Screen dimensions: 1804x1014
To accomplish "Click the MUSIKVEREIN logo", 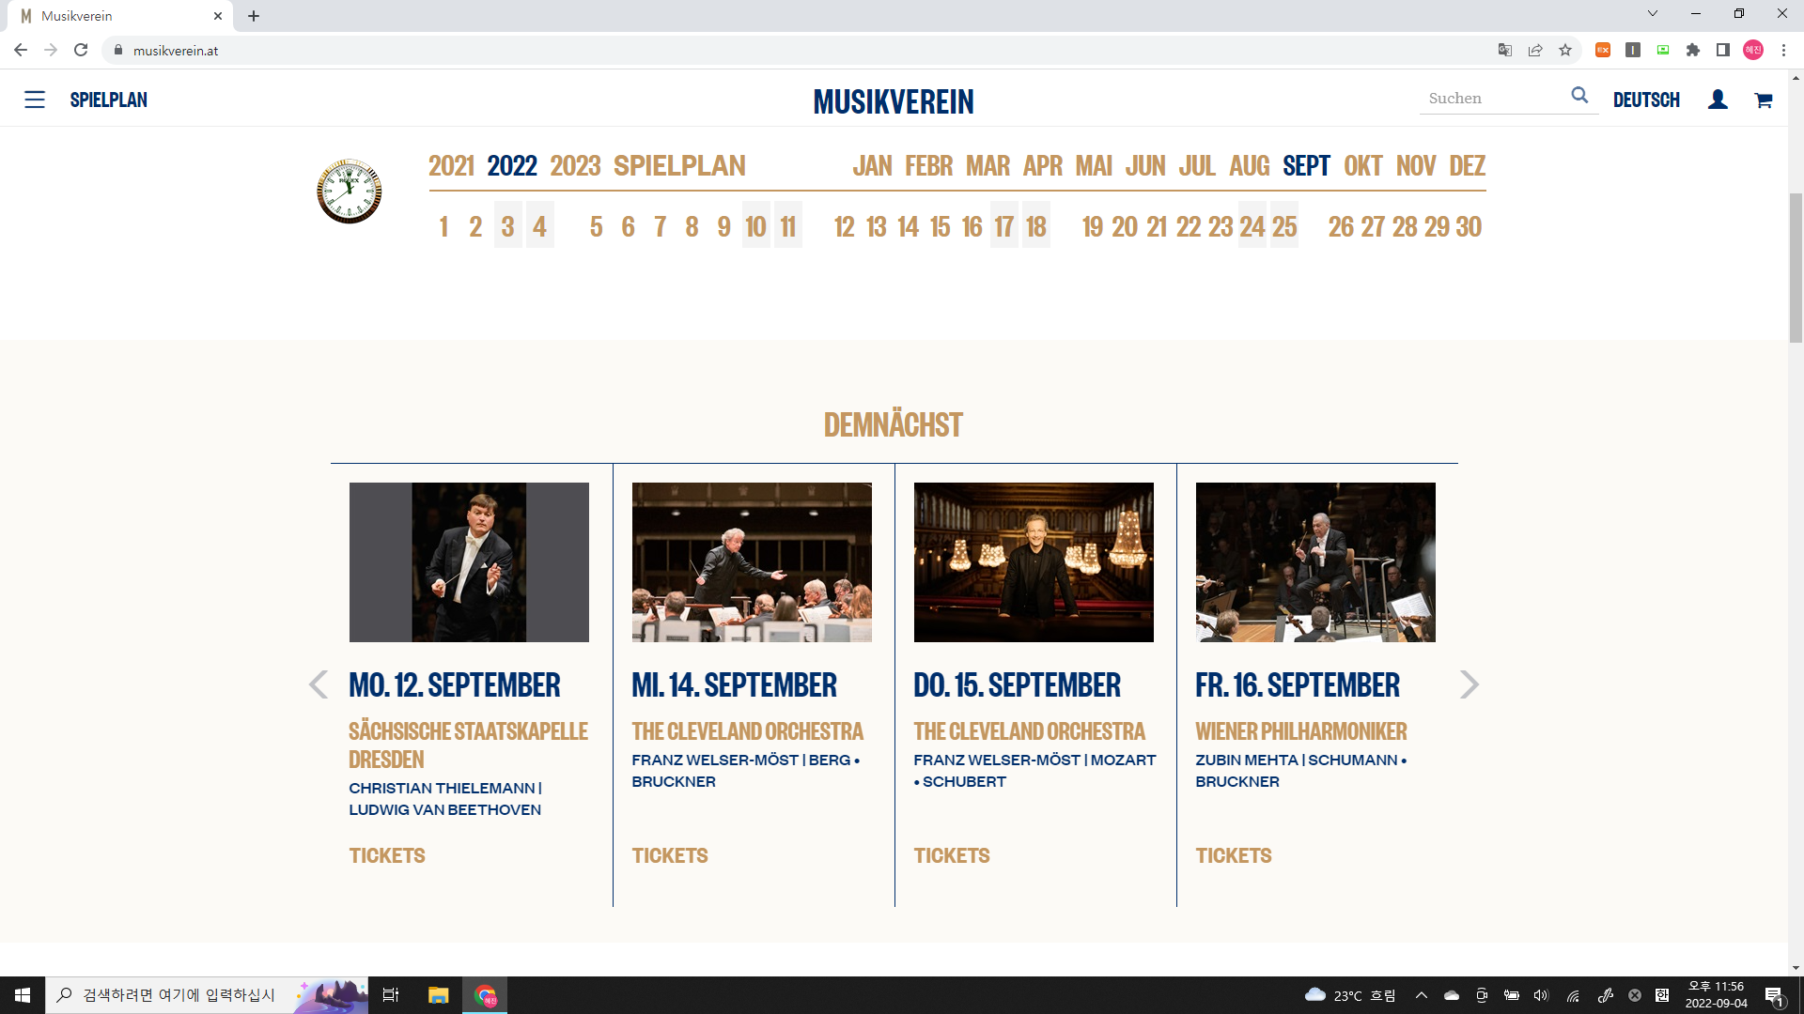I will tap(894, 101).
